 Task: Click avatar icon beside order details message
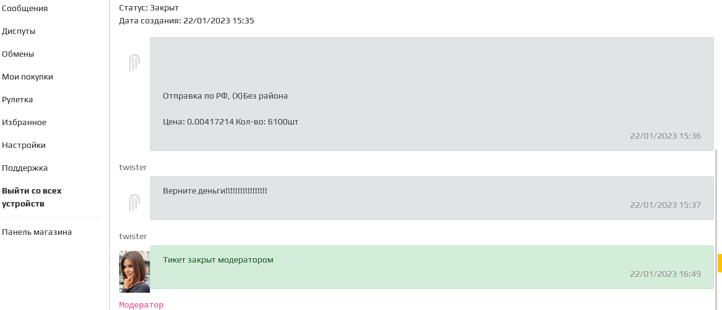click(134, 62)
